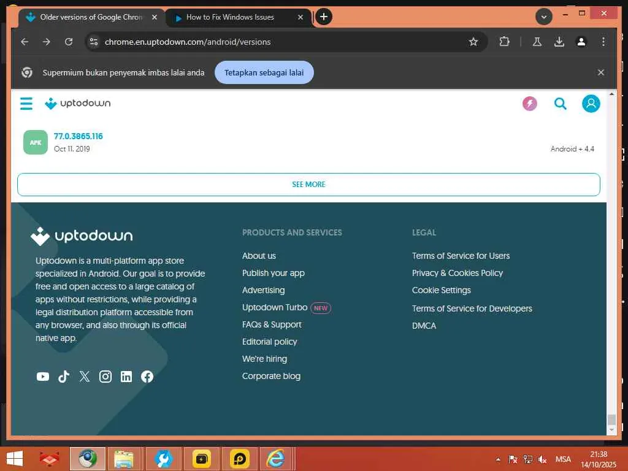Open the Advertising link
Image resolution: width=628 pixels, height=471 pixels.
(264, 290)
